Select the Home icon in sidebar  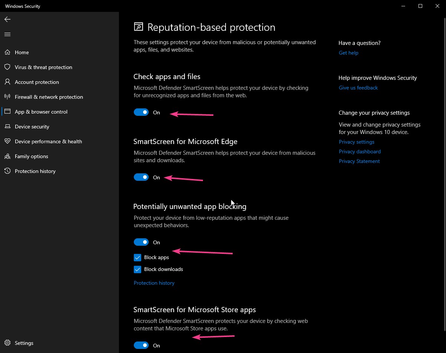coord(7,52)
